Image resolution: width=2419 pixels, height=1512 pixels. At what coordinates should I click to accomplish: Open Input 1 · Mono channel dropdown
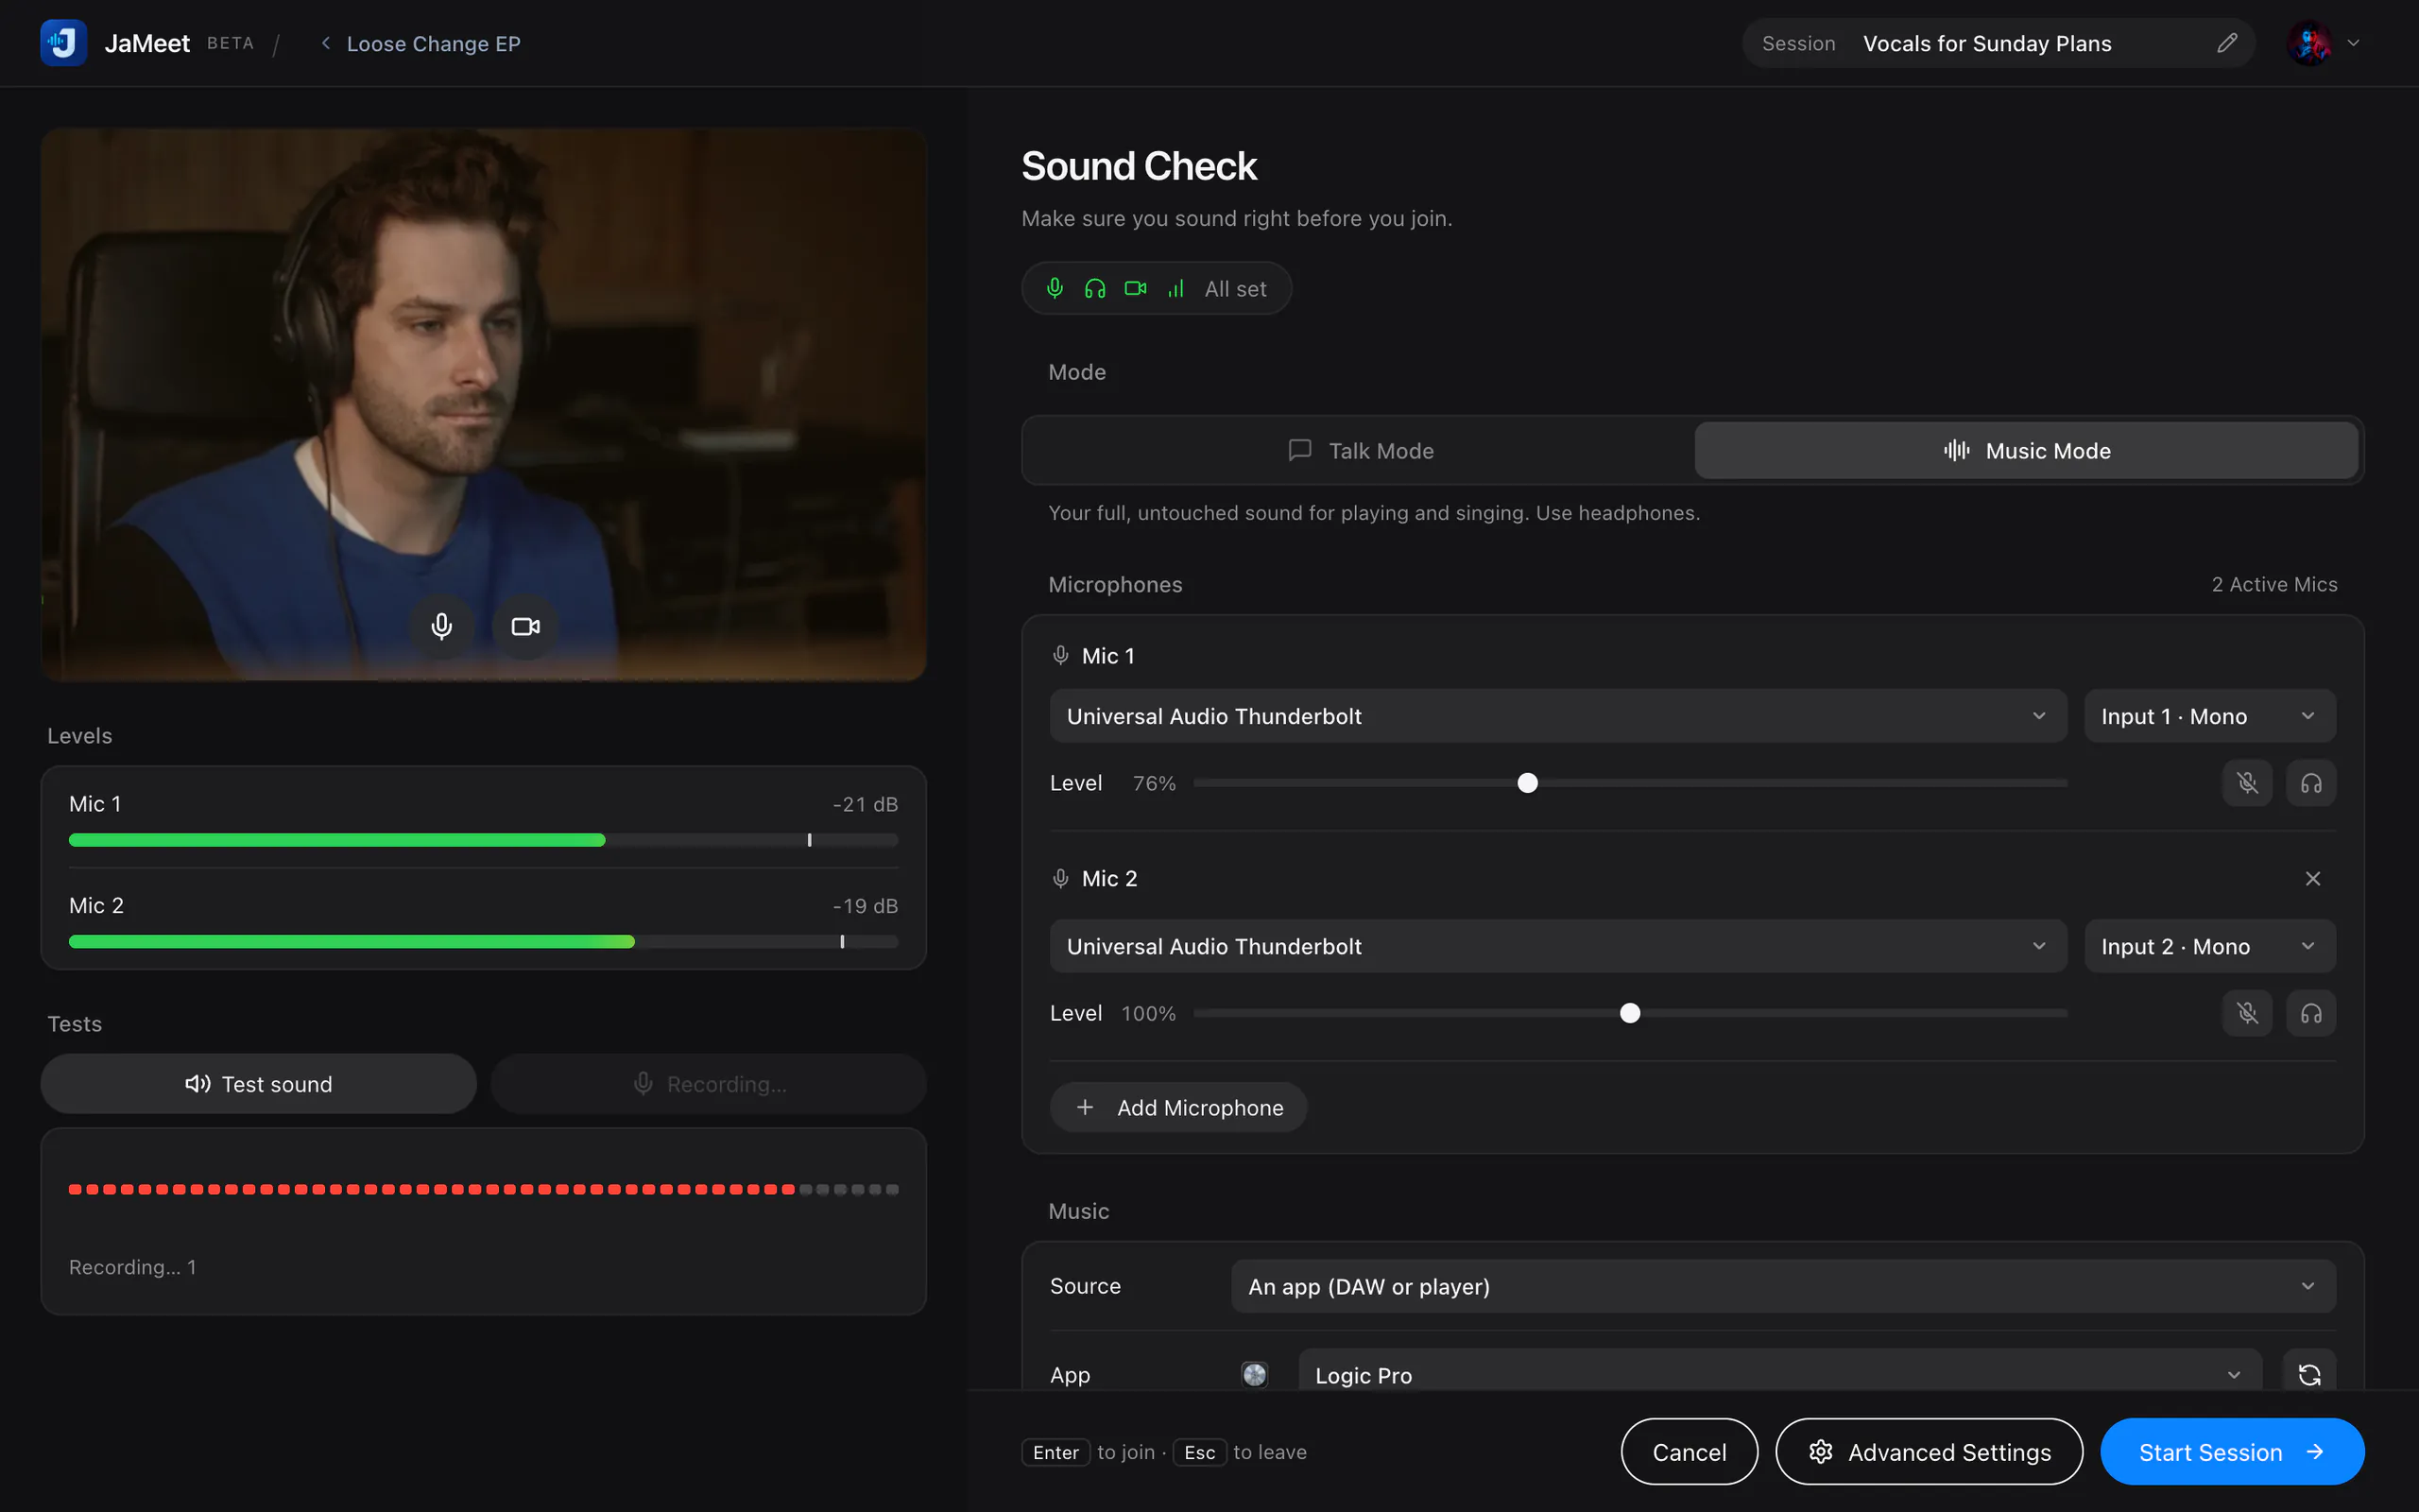coord(2209,716)
